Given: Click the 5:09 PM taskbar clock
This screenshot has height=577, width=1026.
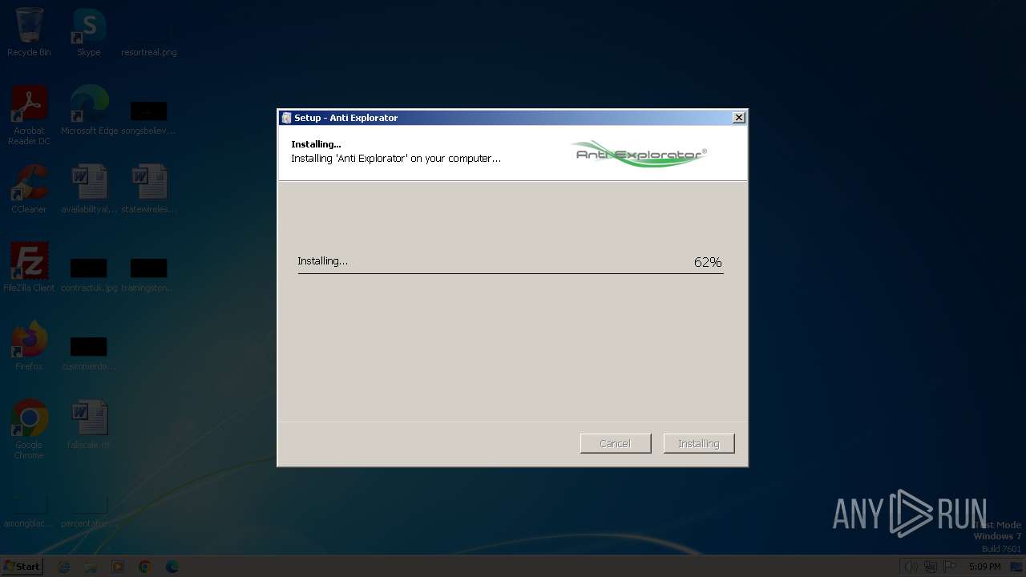Looking at the screenshot, I should click(984, 567).
